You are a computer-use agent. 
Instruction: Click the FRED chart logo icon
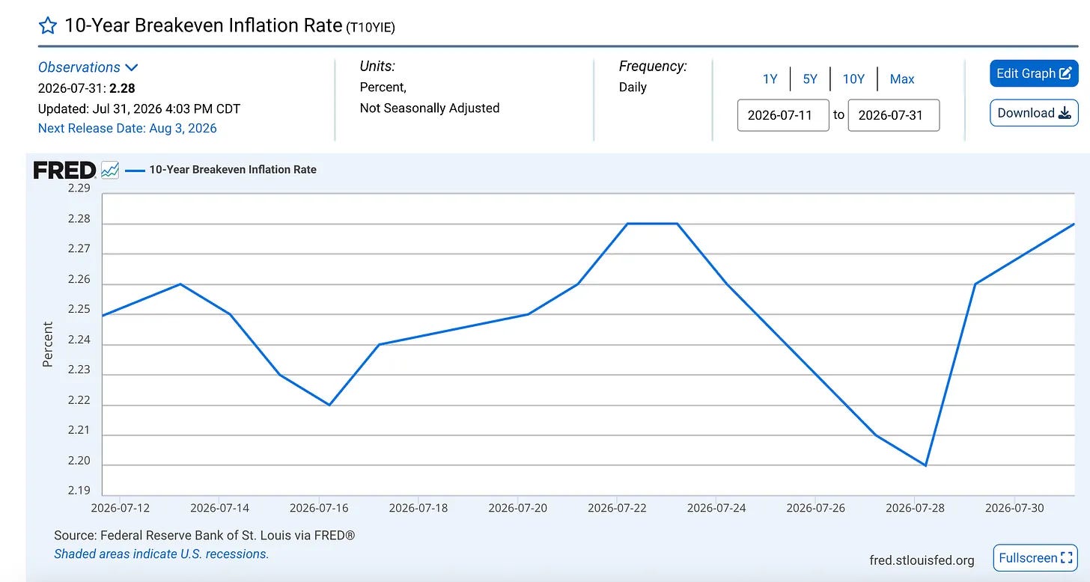coord(110,170)
